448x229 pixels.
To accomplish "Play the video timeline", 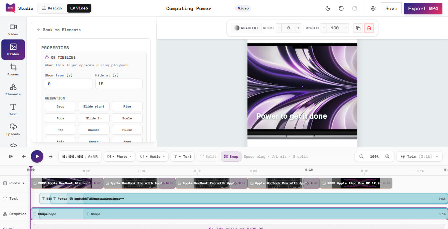I will click(37, 156).
